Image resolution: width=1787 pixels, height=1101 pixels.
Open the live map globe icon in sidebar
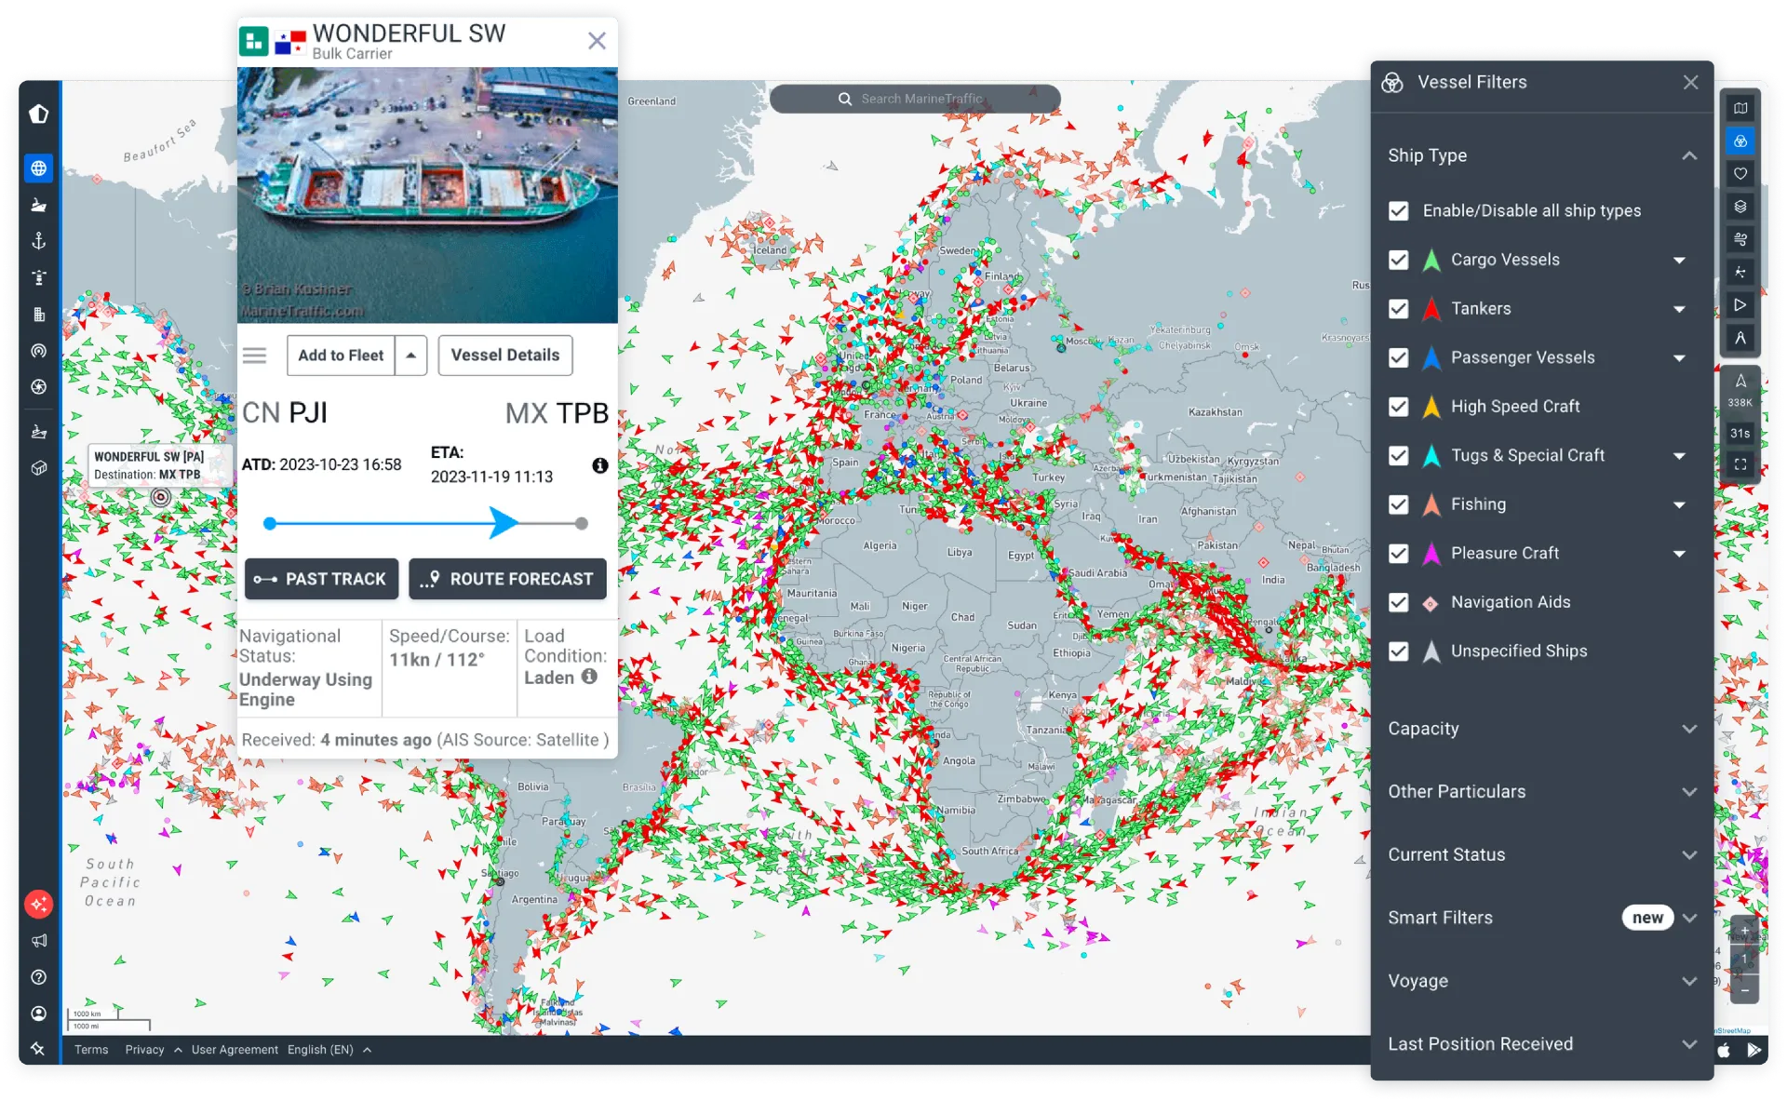[38, 168]
